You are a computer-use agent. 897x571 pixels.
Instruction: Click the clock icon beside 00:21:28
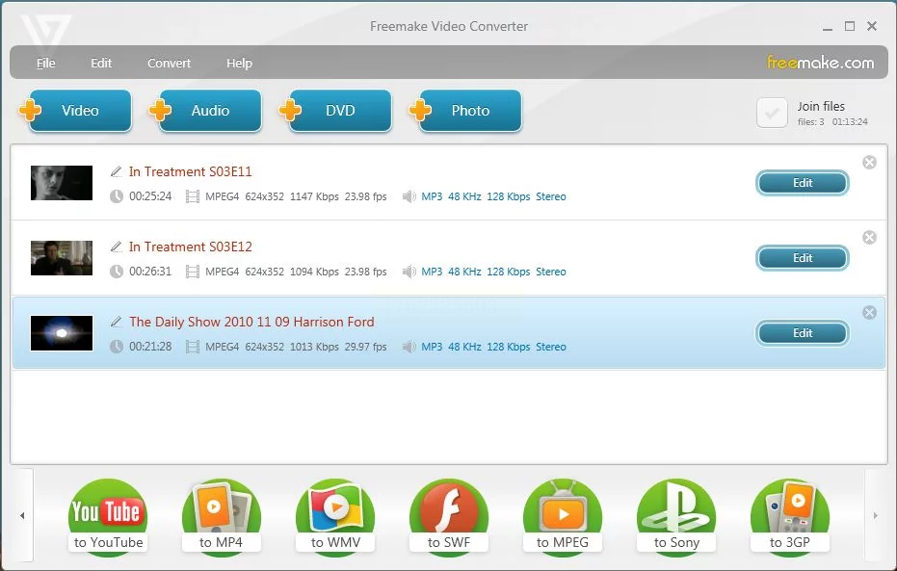[117, 347]
